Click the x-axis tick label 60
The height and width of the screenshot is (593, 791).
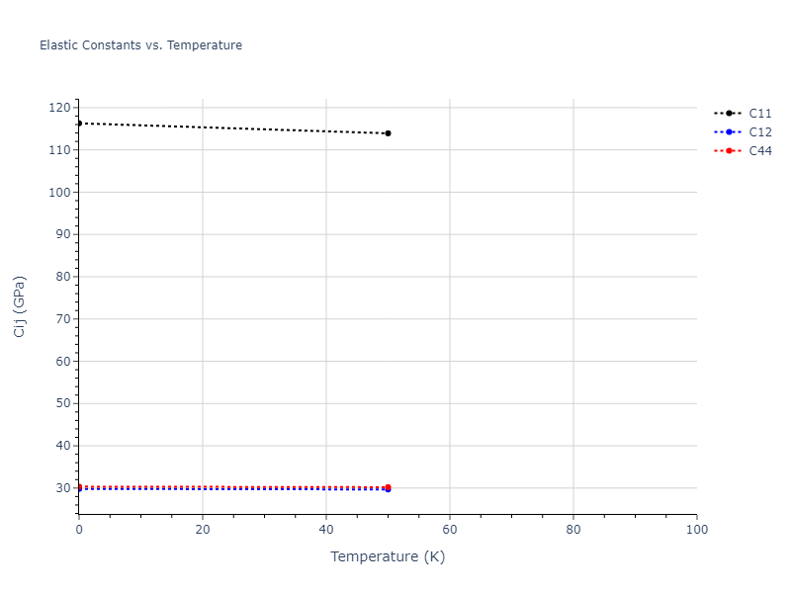point(450,530)
